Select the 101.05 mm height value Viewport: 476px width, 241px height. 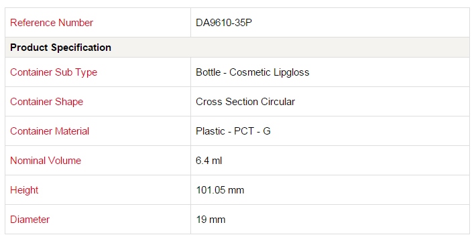click(220, 190)
